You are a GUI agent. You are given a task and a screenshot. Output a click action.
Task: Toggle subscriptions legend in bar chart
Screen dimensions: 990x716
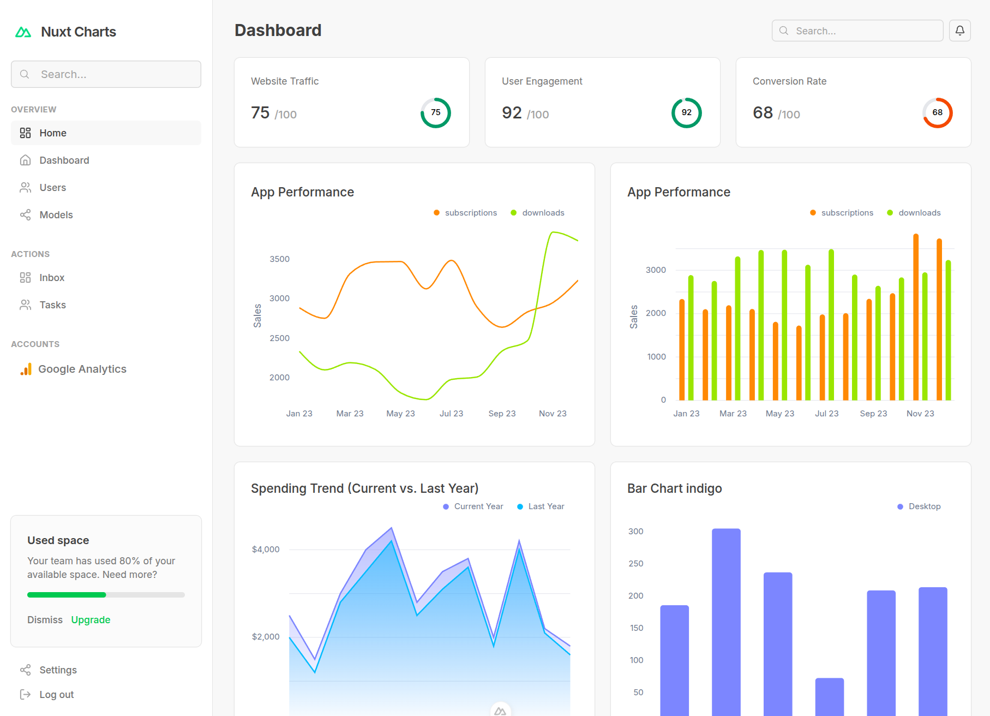(842, 213)
